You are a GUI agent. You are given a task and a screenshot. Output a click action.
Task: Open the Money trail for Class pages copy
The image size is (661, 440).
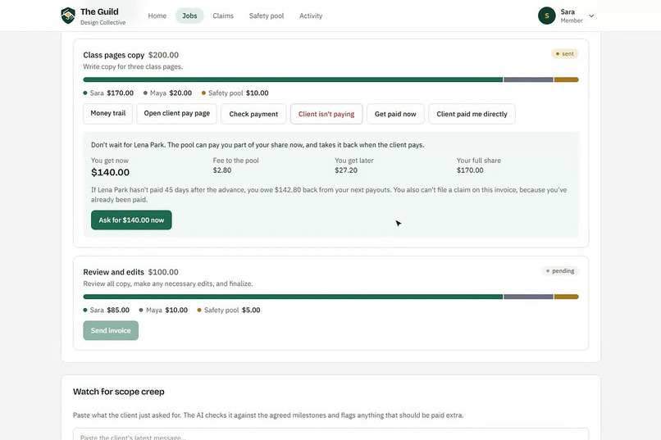pos(108,114)
